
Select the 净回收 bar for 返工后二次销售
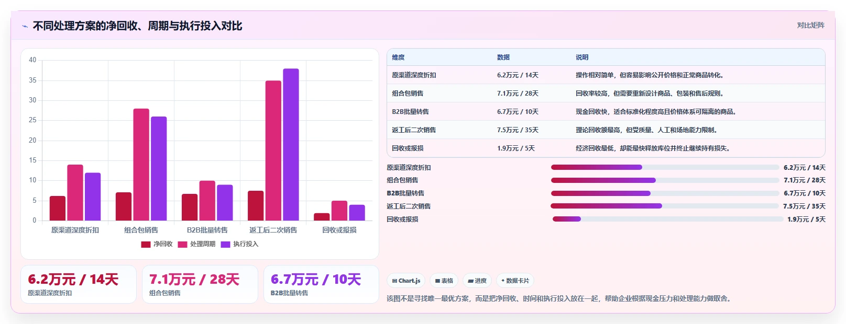click(x=256, y=205)
